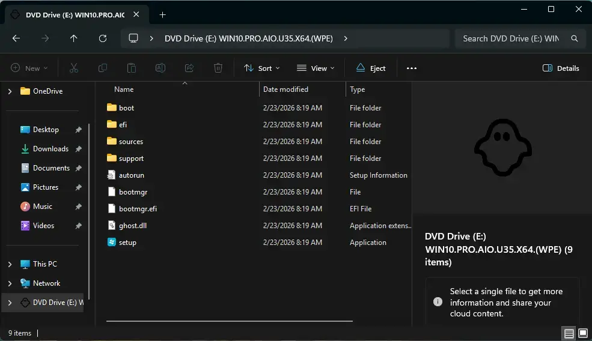Screen dimensions: 592x341
Task: Click the 'EFI File' type cell
Action: pos(361,208)
